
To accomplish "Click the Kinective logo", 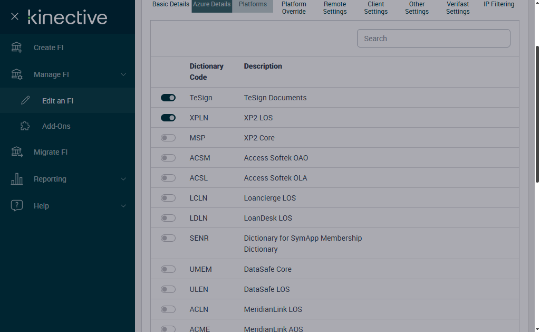I will pos(67,17).
